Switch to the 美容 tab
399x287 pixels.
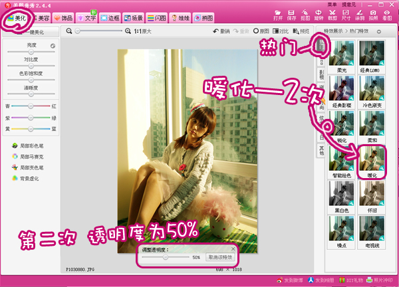coord(40,18)
